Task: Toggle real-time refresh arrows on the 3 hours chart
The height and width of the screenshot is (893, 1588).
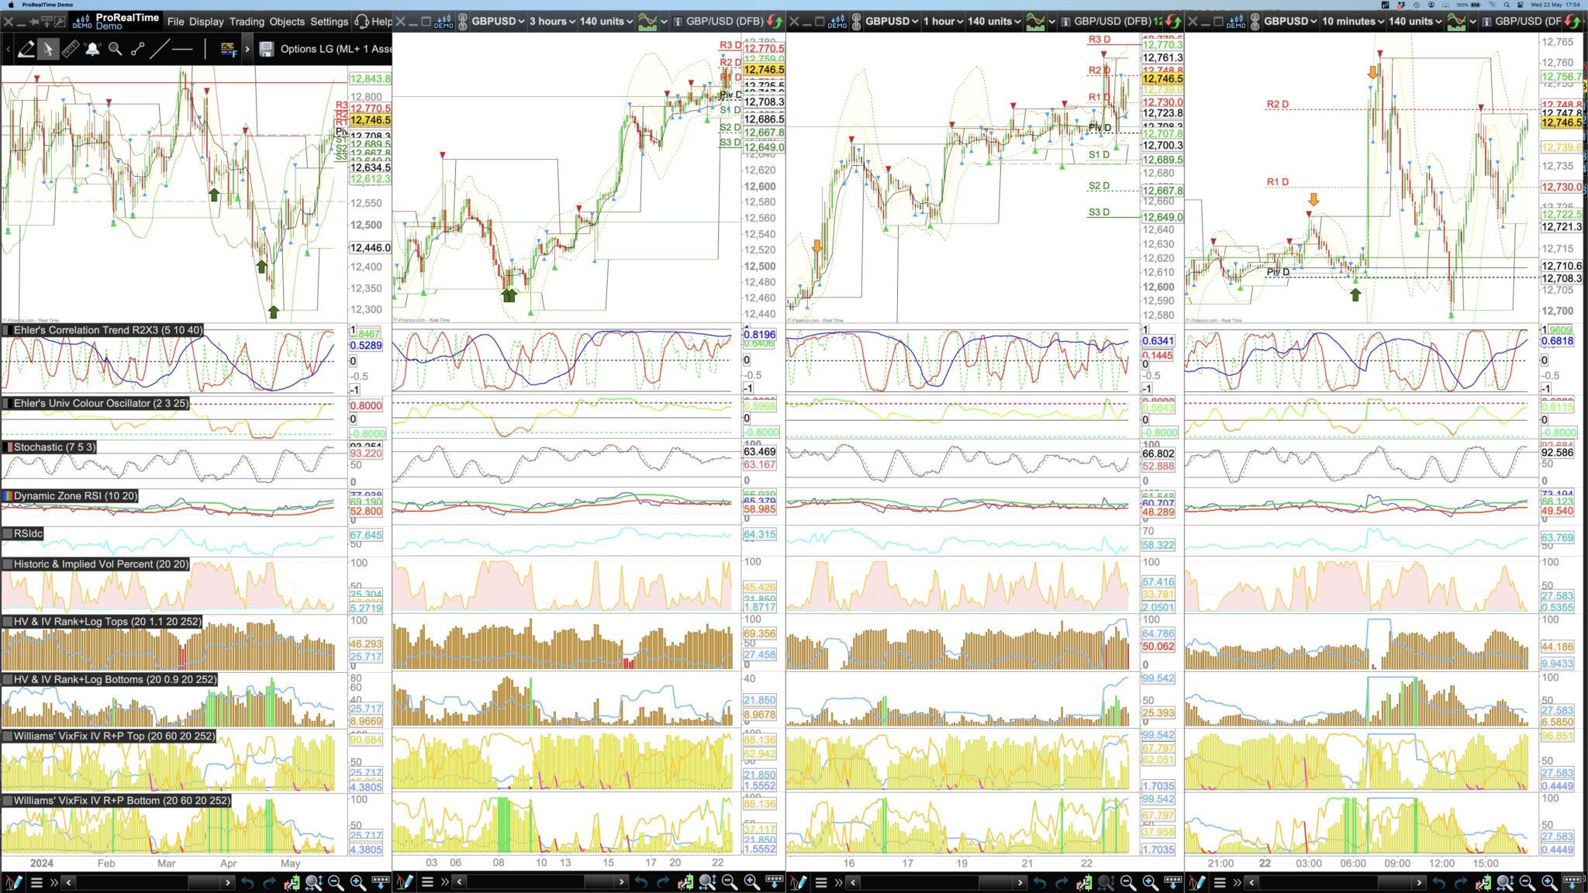Action: [x=774, y=22]
